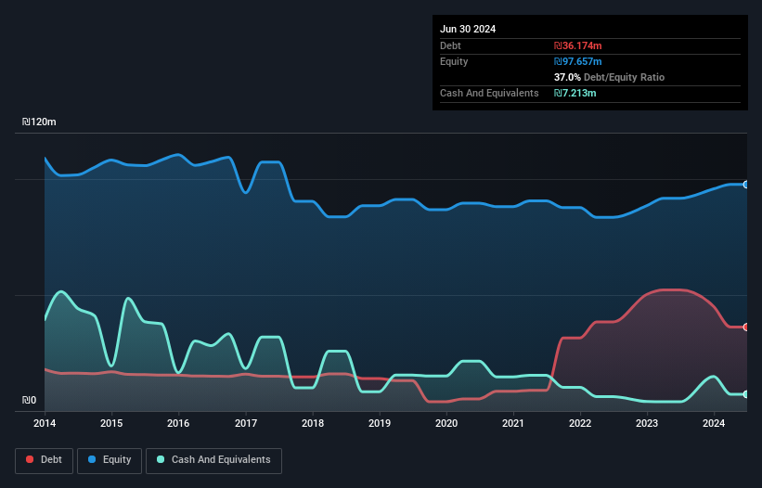Click the ₪0 y-axis label
Screen dimensions: 762x488
[29, 400]
